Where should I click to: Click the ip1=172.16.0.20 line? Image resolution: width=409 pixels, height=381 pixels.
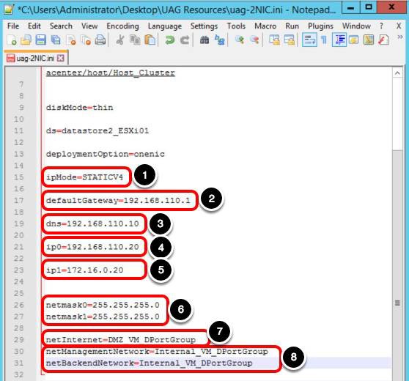click(x=84, y=270)
